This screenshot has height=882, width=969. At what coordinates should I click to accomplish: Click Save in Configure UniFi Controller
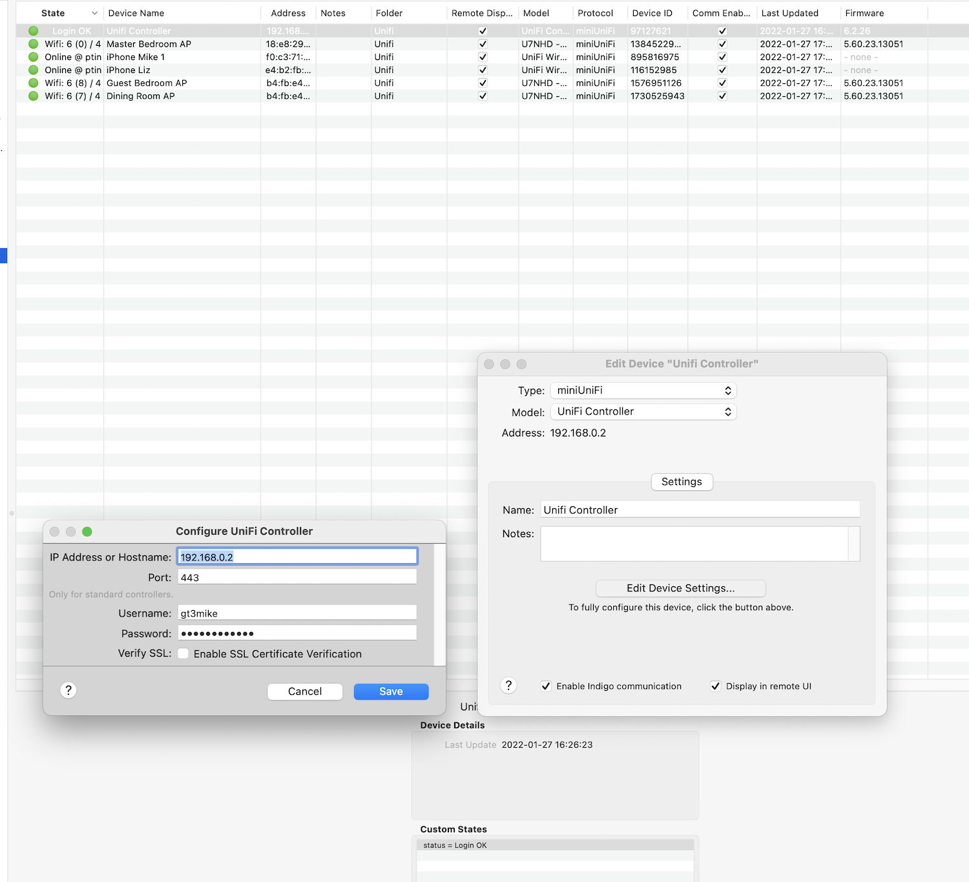coord(391,692)
